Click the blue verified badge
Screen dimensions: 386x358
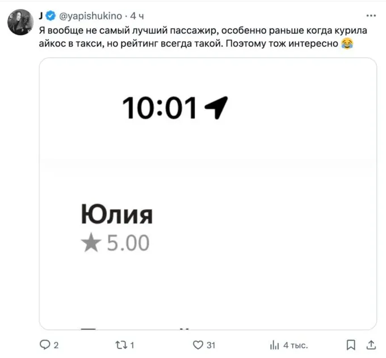pyautogui.click(x=51, y=15)
